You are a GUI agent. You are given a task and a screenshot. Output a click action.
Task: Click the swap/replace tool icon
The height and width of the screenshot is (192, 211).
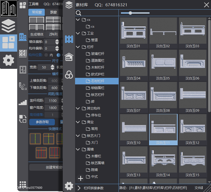23,119
